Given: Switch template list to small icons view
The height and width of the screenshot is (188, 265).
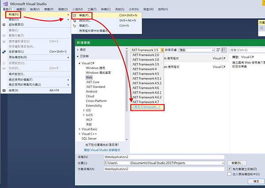Looking at the screenshot, I should [x=218, y=50].
